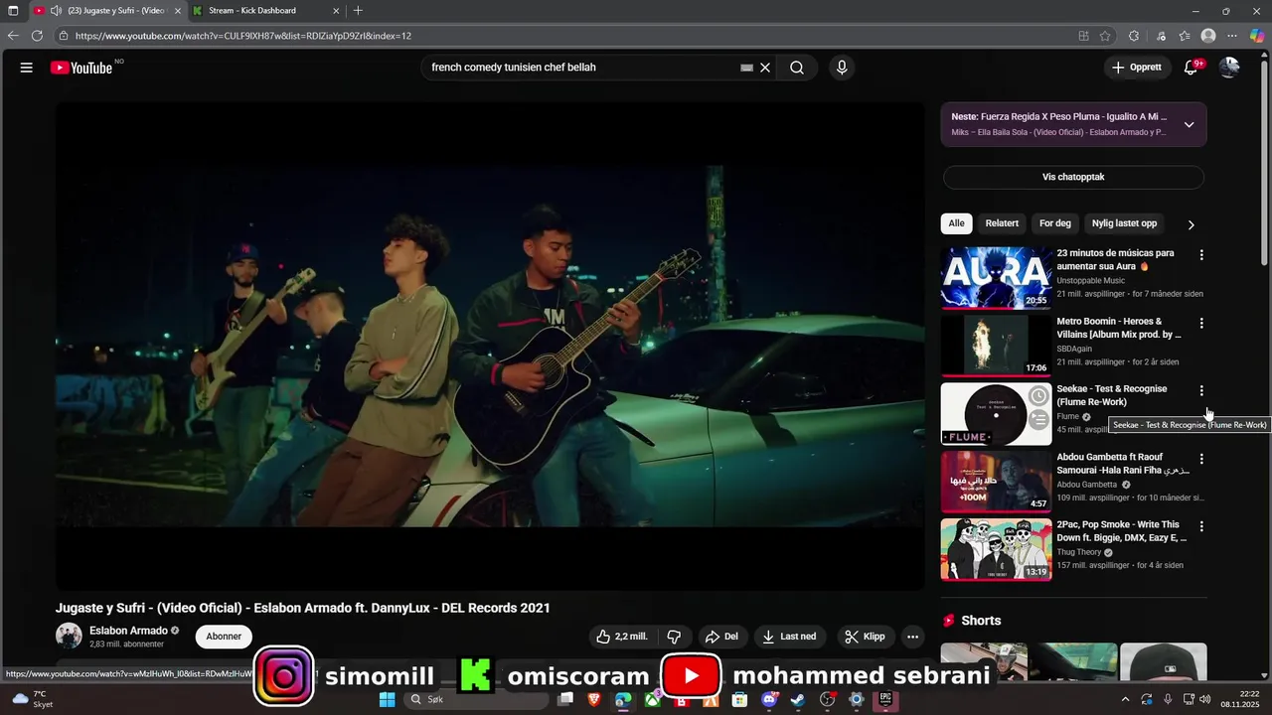Click the video player area

click(490, 346)
